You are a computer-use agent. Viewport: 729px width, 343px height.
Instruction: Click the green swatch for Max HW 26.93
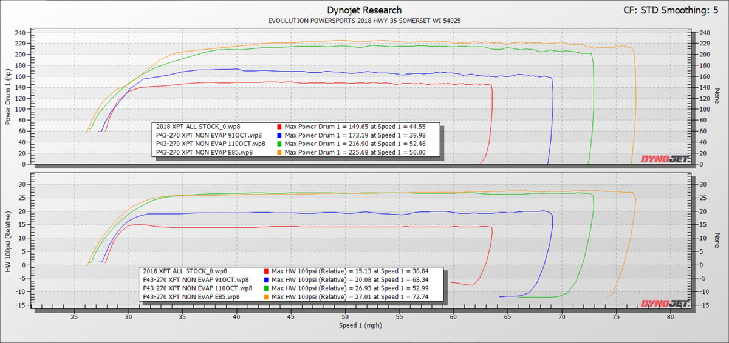pyautogui.click(x=268, y=288)
